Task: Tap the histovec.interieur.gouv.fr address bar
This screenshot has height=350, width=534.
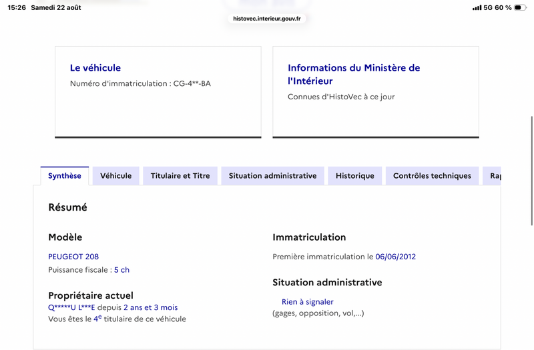Action: click(266, 19)
